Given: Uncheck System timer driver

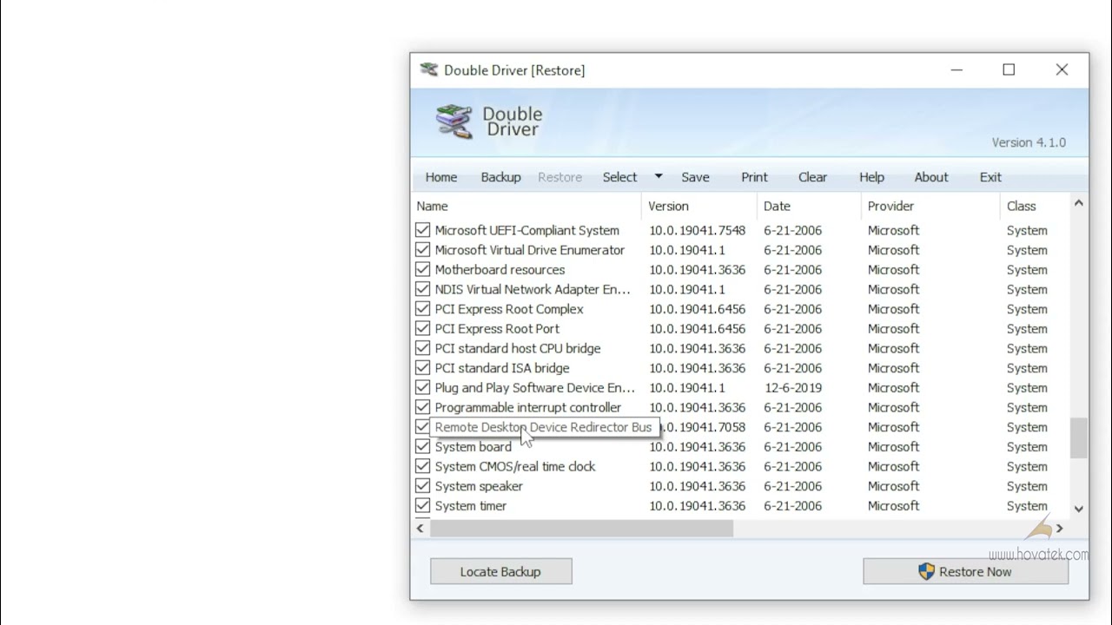Looking at the screenshot, I should pos(422,505).
